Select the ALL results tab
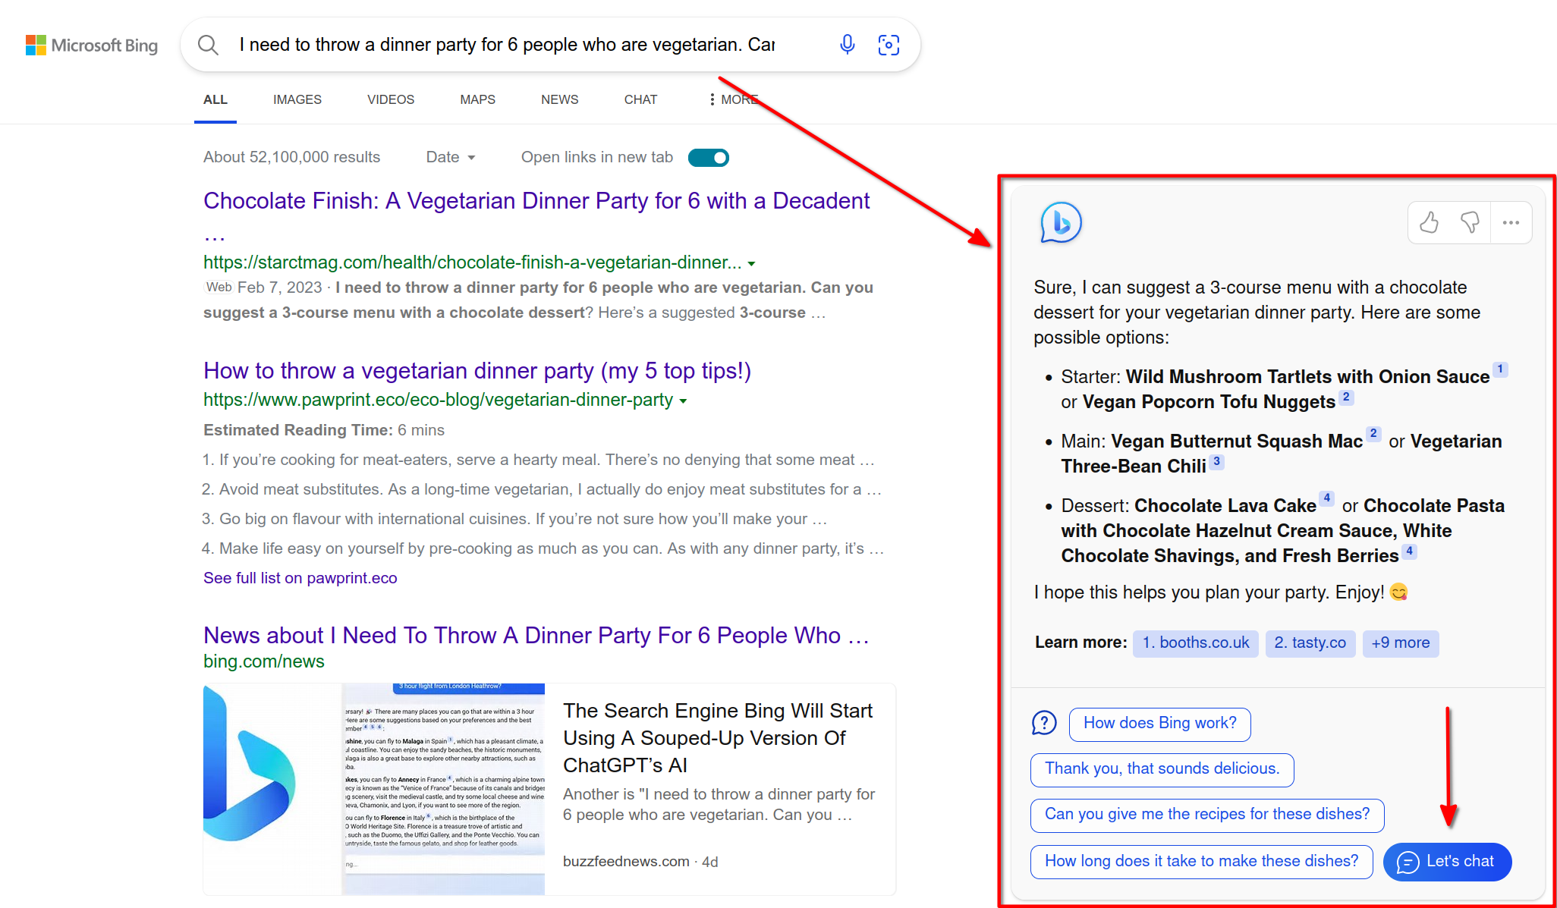1557x908 pixels. coord(215,99)
